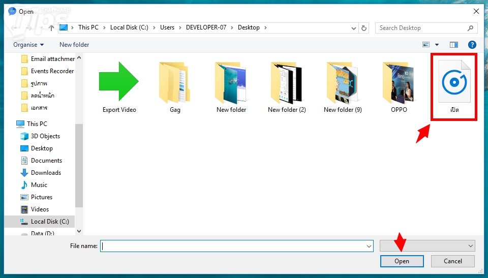Expand chevron after This PC in path
This screenshot has height=278, width=488.
[x=104, y=28]
